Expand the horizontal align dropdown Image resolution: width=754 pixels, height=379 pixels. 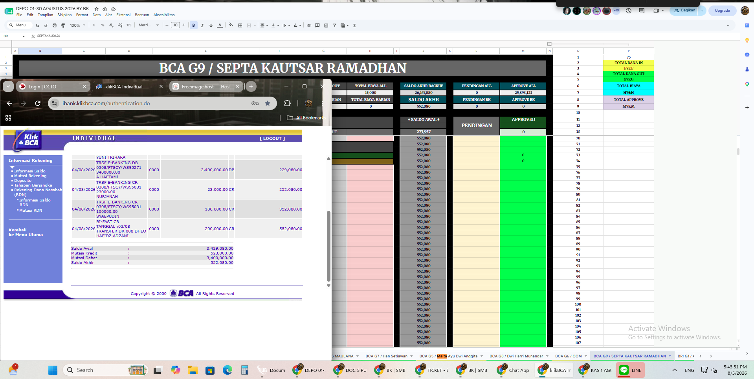264,25
